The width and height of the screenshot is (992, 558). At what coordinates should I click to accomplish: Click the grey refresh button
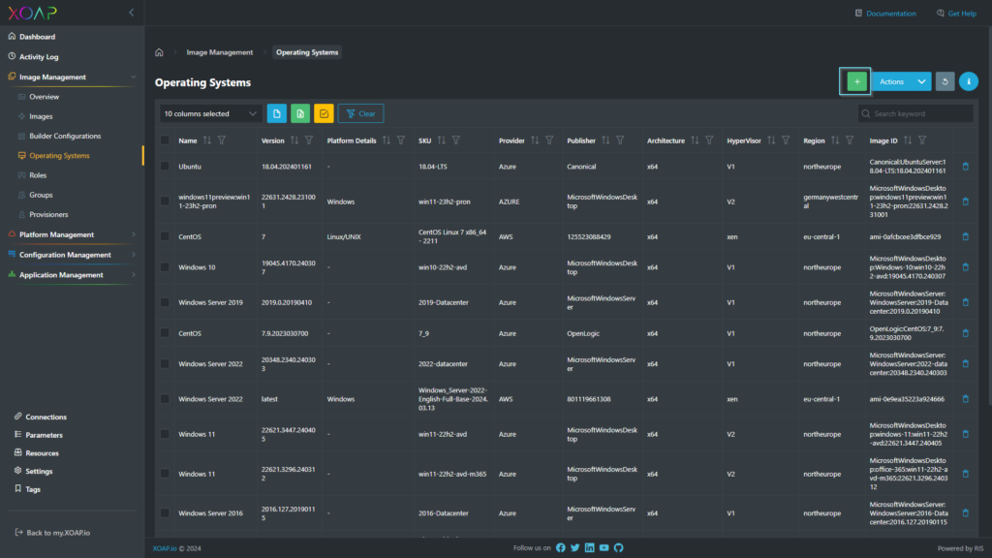tap(945, 81)
